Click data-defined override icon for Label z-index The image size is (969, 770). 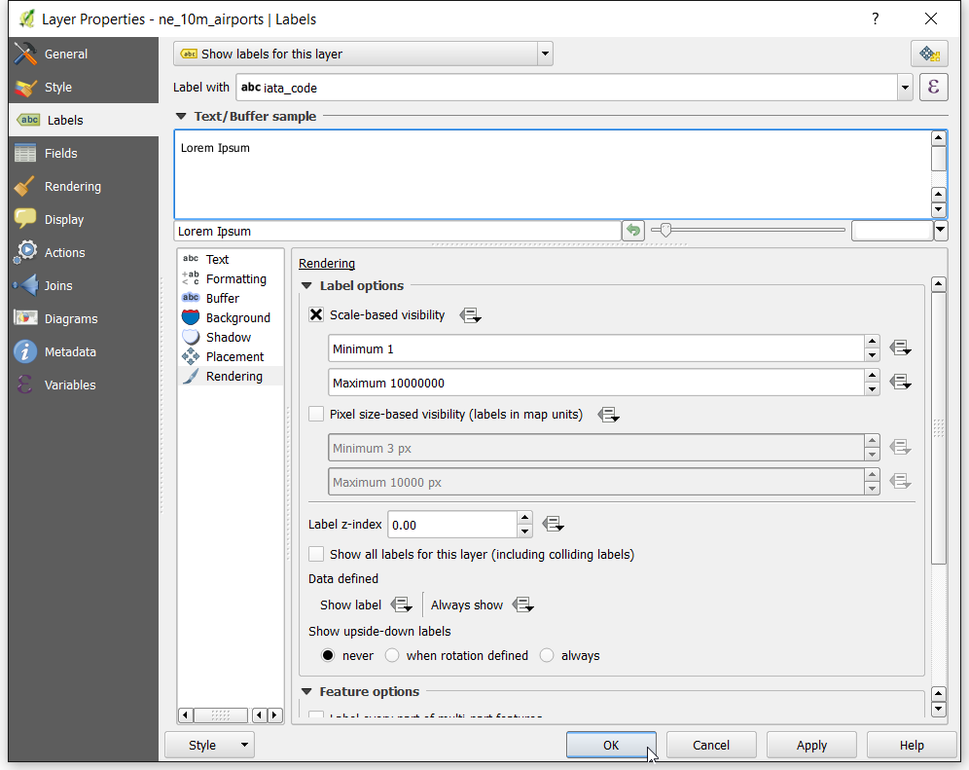click(554, 525)
